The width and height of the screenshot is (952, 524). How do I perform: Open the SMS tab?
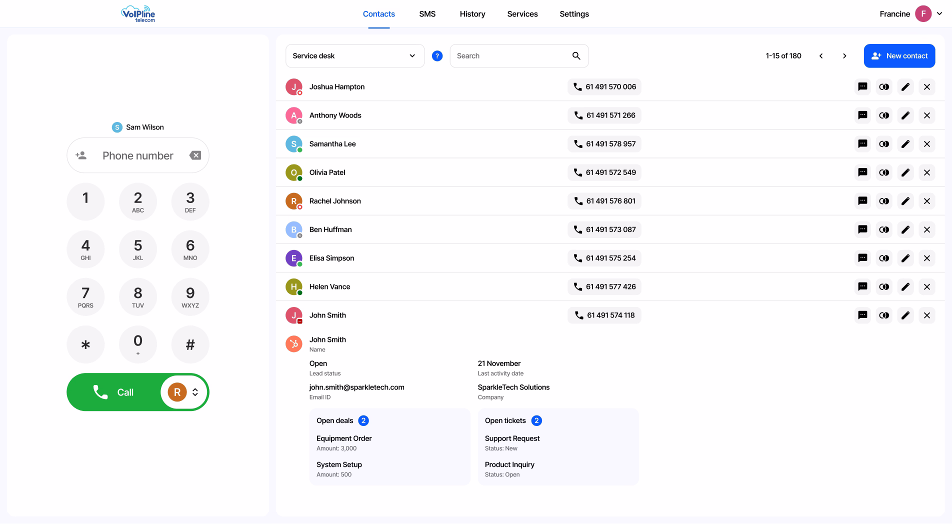click(427, 14)
